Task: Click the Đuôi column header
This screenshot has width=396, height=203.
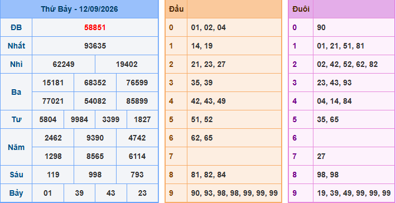Action: coord(301,9)
